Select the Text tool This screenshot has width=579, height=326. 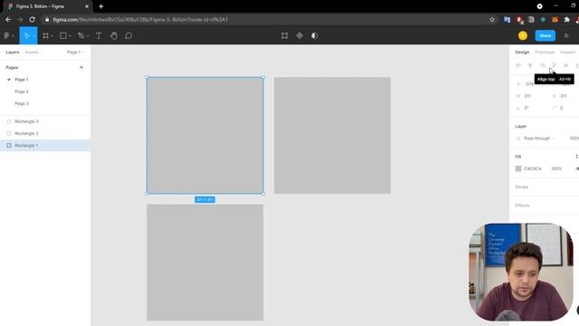click(99, 36)
